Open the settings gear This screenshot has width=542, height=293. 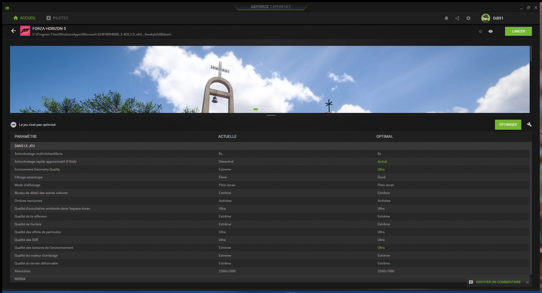pos(468,18)
